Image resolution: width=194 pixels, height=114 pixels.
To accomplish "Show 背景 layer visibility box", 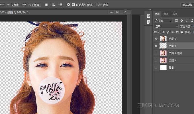I will pyautogui.click(x=156, y=68).
